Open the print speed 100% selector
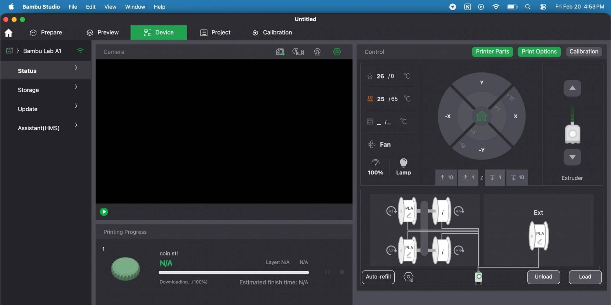Viewport: 611px width, 305px height. coord(375,167)
